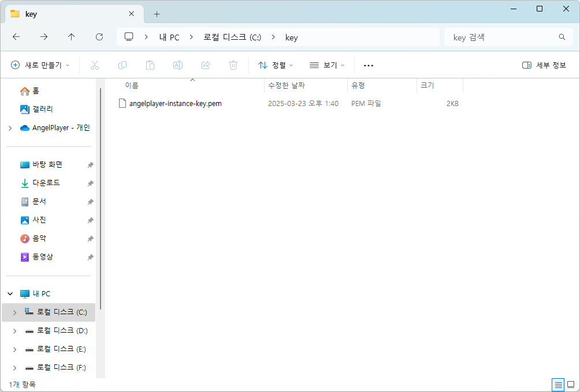Select 로컬 디스크 (E:) drive
Image resolution: width=580 pixels, height=392 pixels.
(55, 349)
